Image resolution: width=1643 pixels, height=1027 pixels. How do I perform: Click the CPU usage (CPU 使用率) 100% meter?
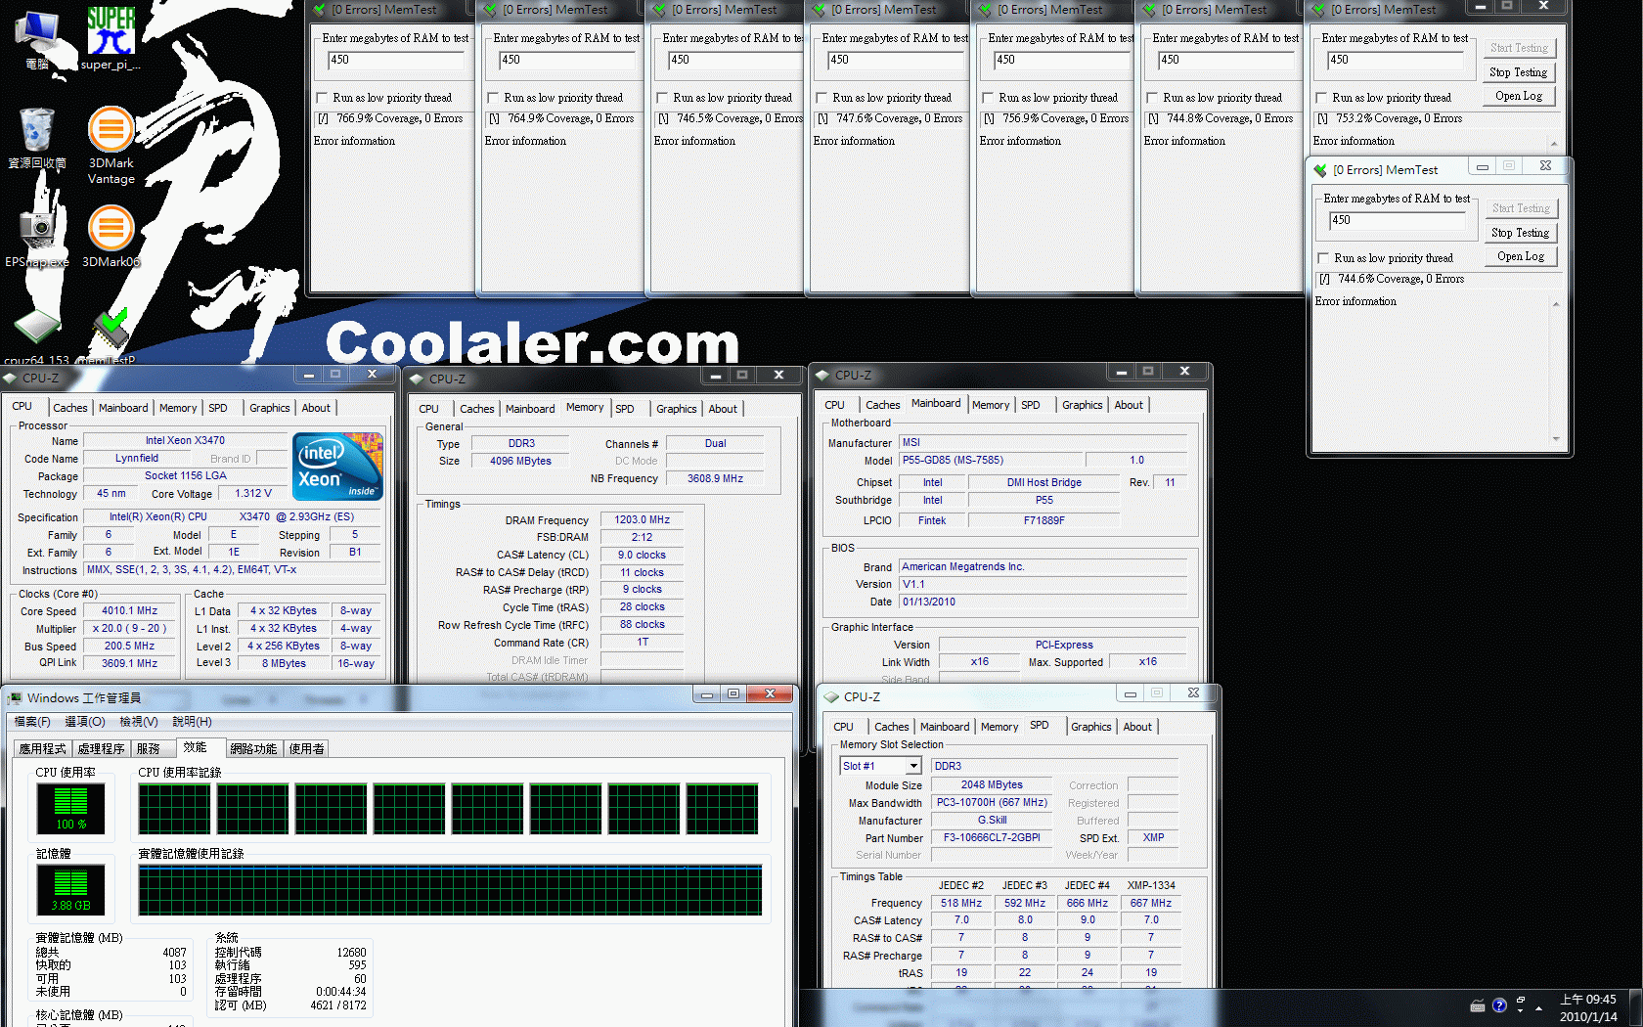70,809
